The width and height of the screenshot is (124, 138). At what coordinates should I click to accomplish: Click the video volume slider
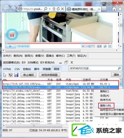(x=90, y=46)
